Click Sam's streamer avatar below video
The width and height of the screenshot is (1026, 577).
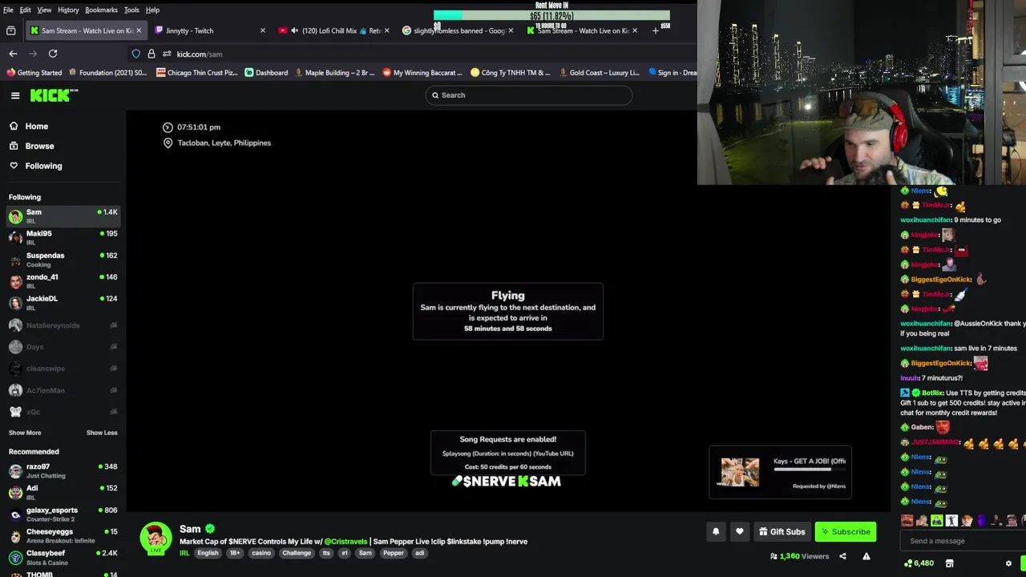click(x=156, y=538)
